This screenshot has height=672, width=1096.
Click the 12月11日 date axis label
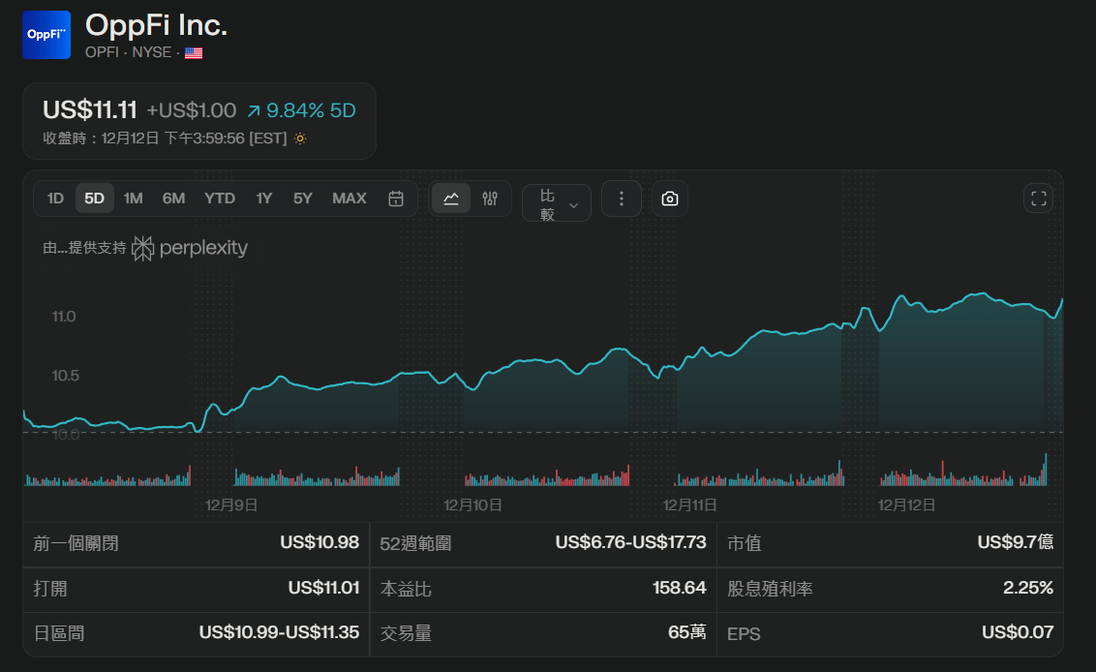(690, 504)
